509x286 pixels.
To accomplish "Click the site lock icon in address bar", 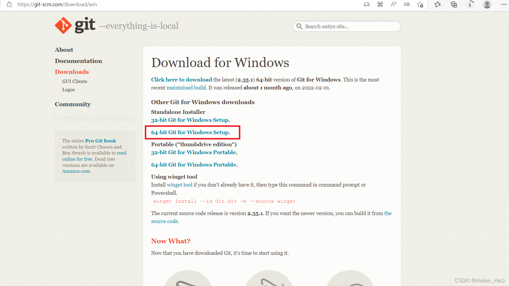I will coord(9,4).
